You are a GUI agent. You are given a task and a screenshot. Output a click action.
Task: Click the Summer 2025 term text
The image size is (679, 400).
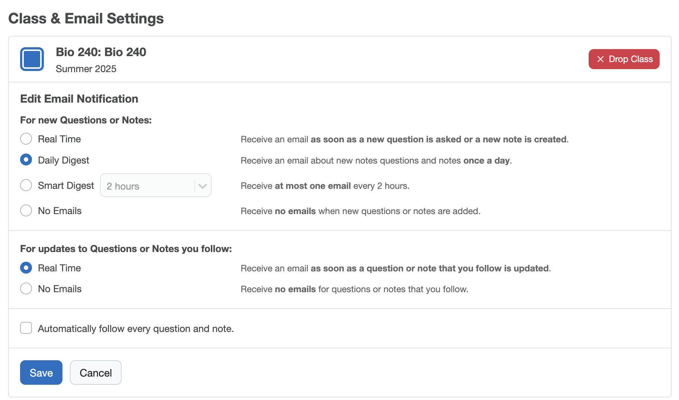pyautogui.click(x=86, y=69)
